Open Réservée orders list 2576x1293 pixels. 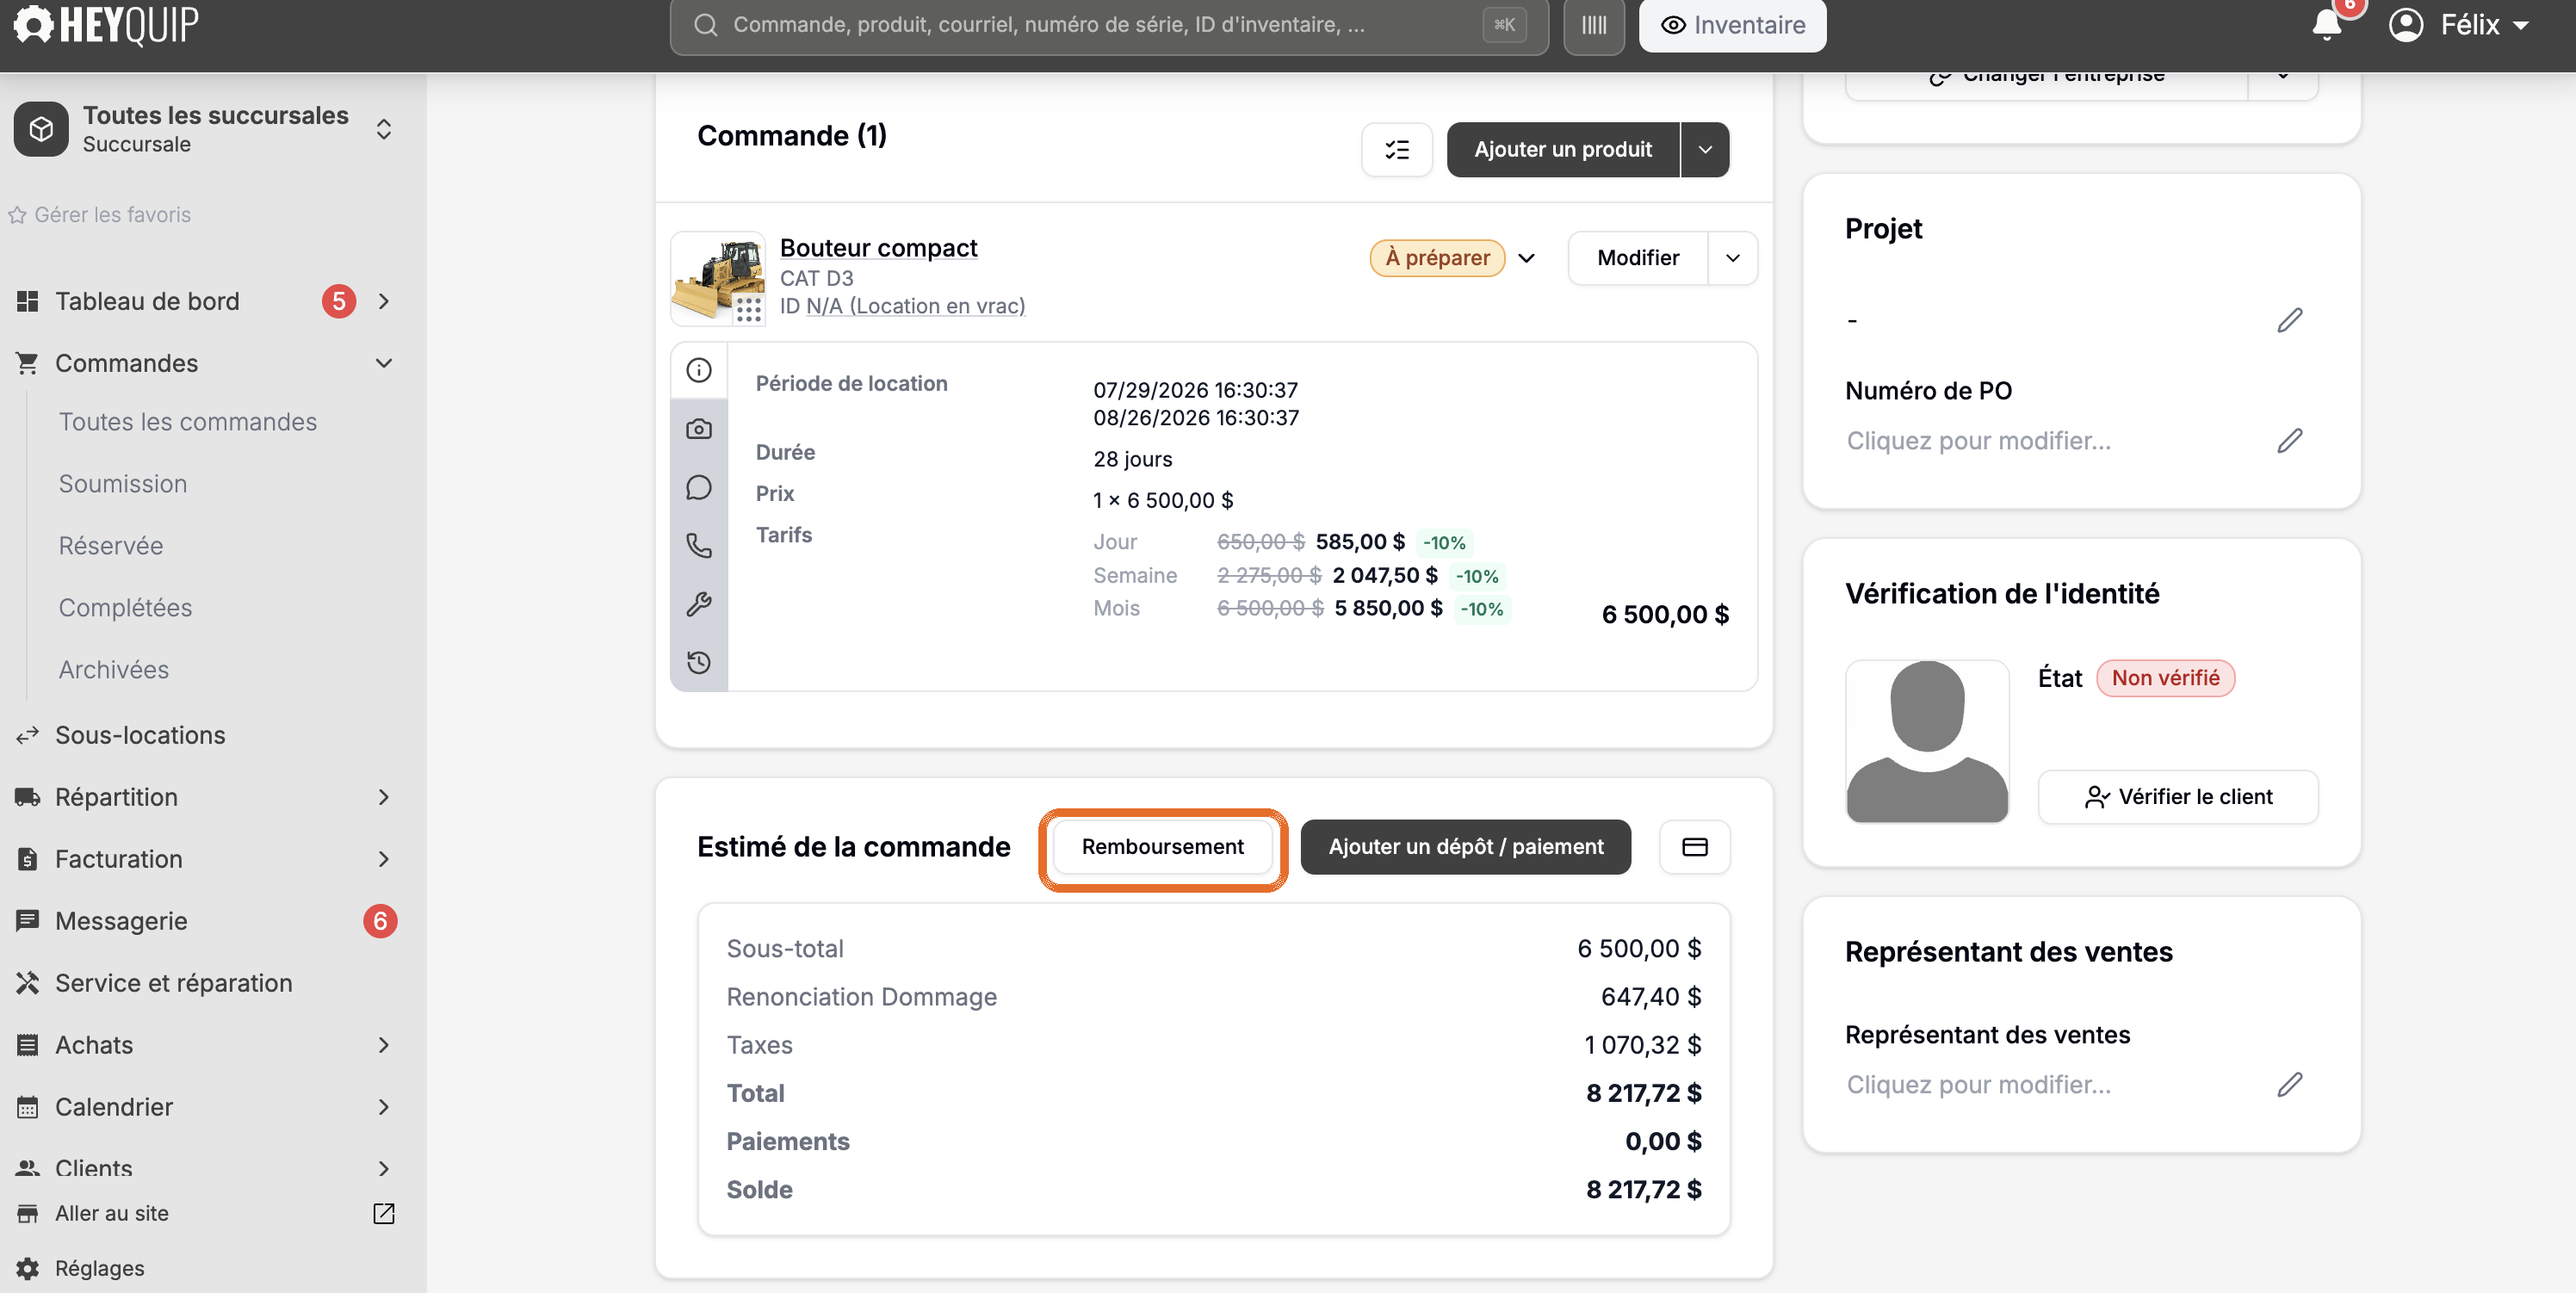[x=111, y=546]
